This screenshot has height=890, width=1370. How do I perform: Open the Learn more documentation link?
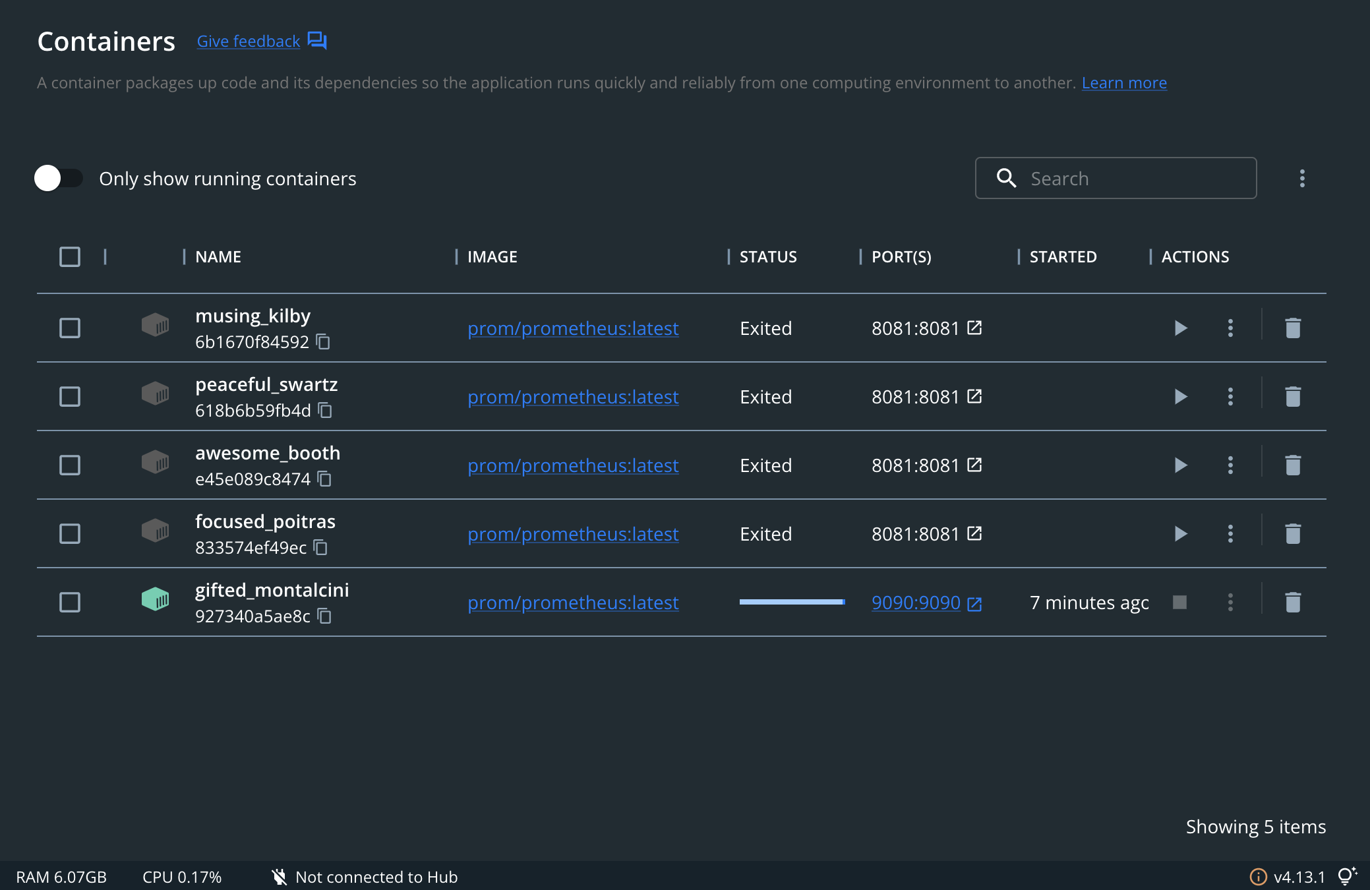(x=1123, y=82)
